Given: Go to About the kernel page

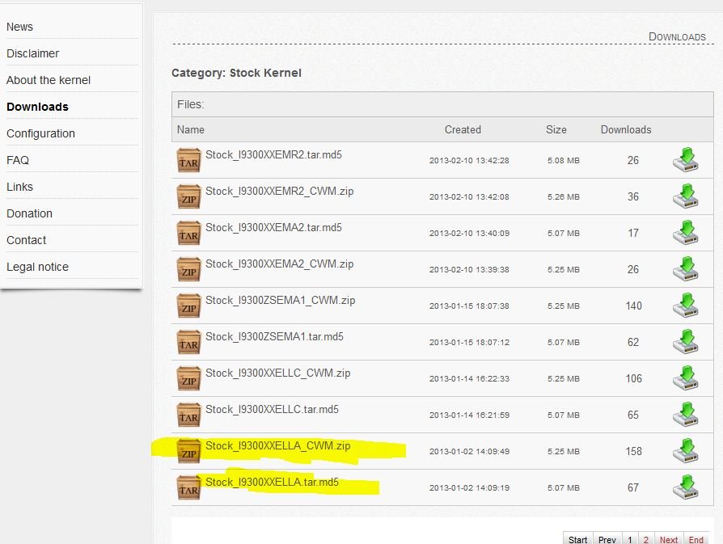Looking at the screenshot, I should pyautogui.click(x=49, y=80).
